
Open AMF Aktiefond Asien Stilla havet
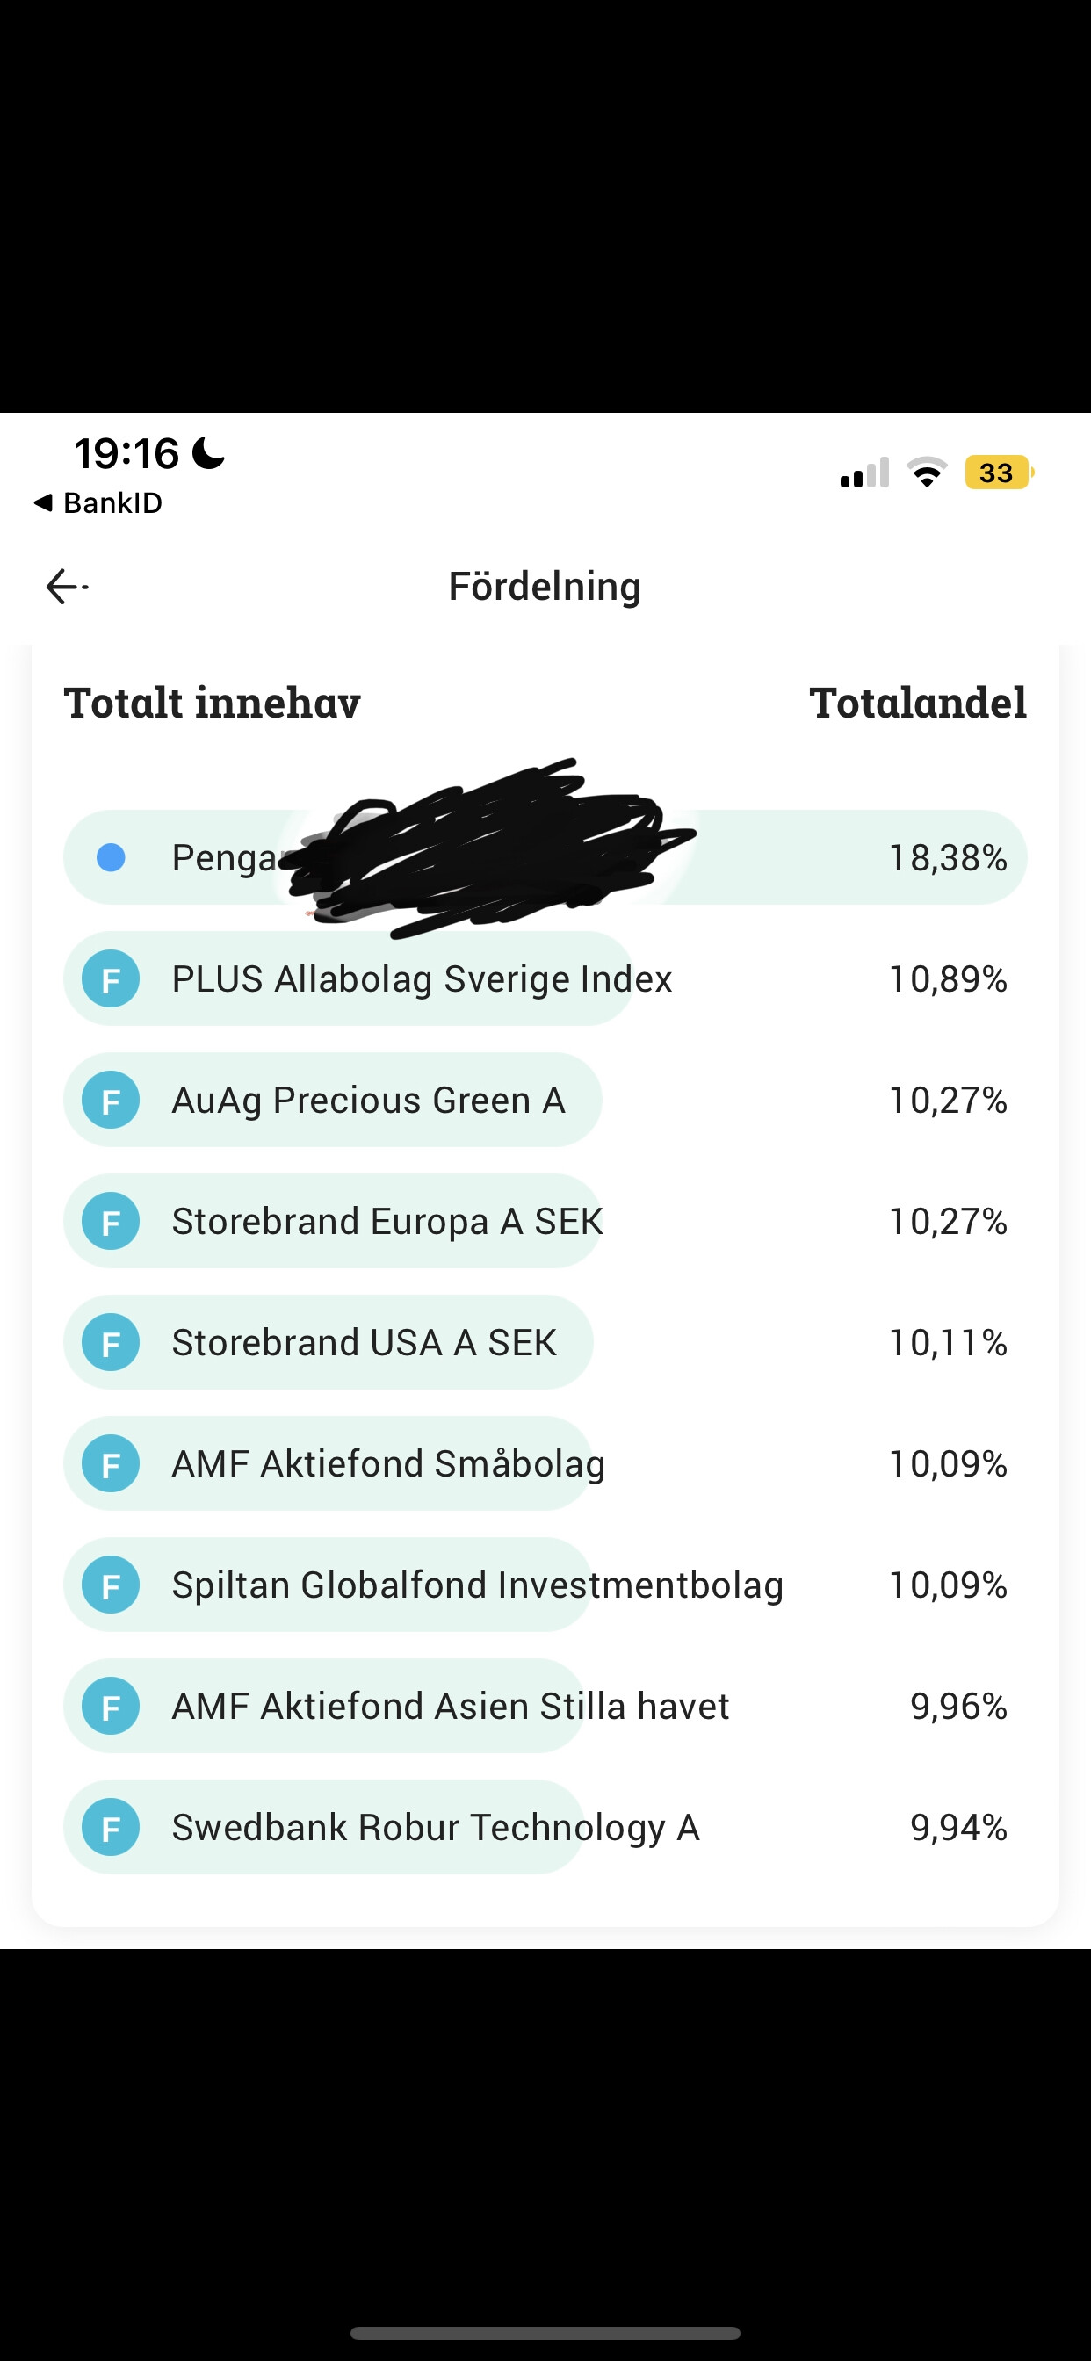point(450,1706)
